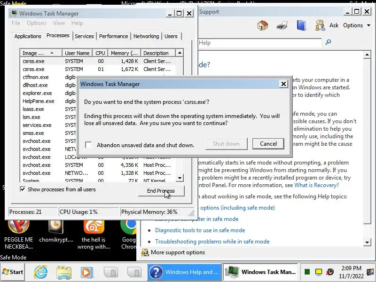Open Internet Explorer from taskbar

pyautogui.click(x=40, y=272)
